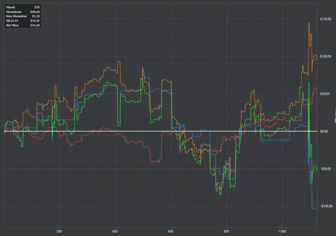The width and height of the screenshot is (336, 236).
Task: Click the red line's end near $50
Action: click(316, 93)
